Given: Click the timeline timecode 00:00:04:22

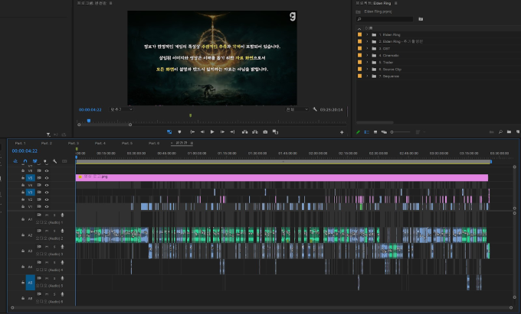Looking at the screenshot, I should (25, 151).
